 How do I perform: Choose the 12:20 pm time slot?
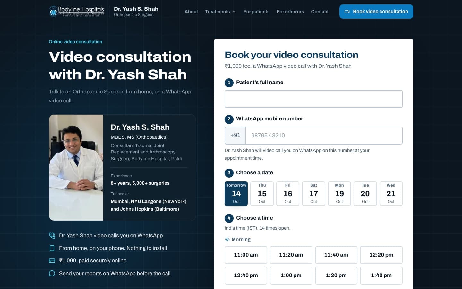tap(381, 255)
